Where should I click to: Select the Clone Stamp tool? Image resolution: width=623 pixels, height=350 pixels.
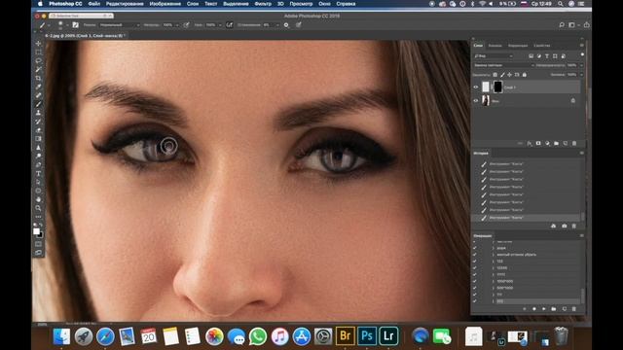[x=38, y=113]
